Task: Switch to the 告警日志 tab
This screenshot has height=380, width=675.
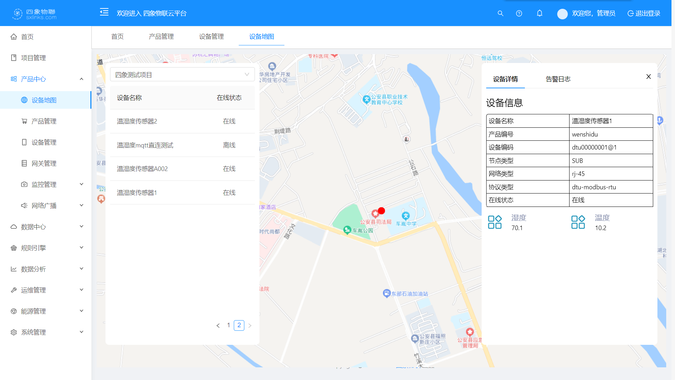Action: (x=558, y=79)
